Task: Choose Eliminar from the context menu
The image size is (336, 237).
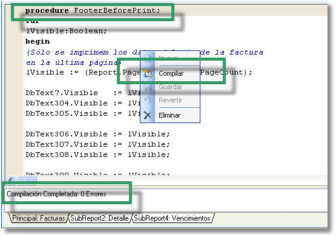Action: 170,115
